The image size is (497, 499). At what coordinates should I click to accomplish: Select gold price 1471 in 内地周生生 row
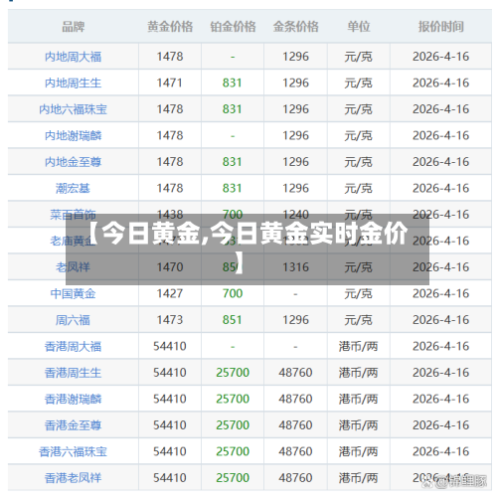(x=170, y=83)
